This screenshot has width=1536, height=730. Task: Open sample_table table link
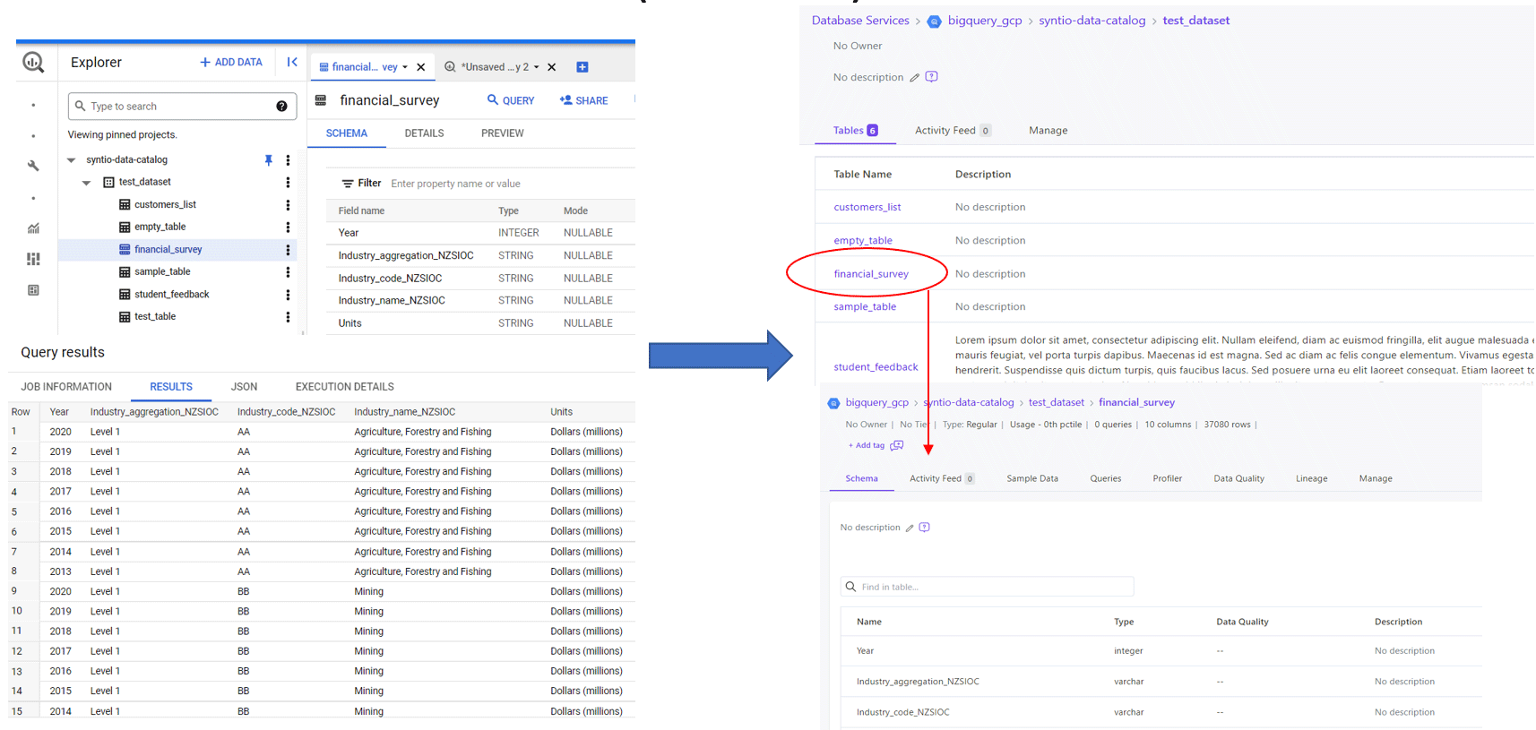pos(865,307)
